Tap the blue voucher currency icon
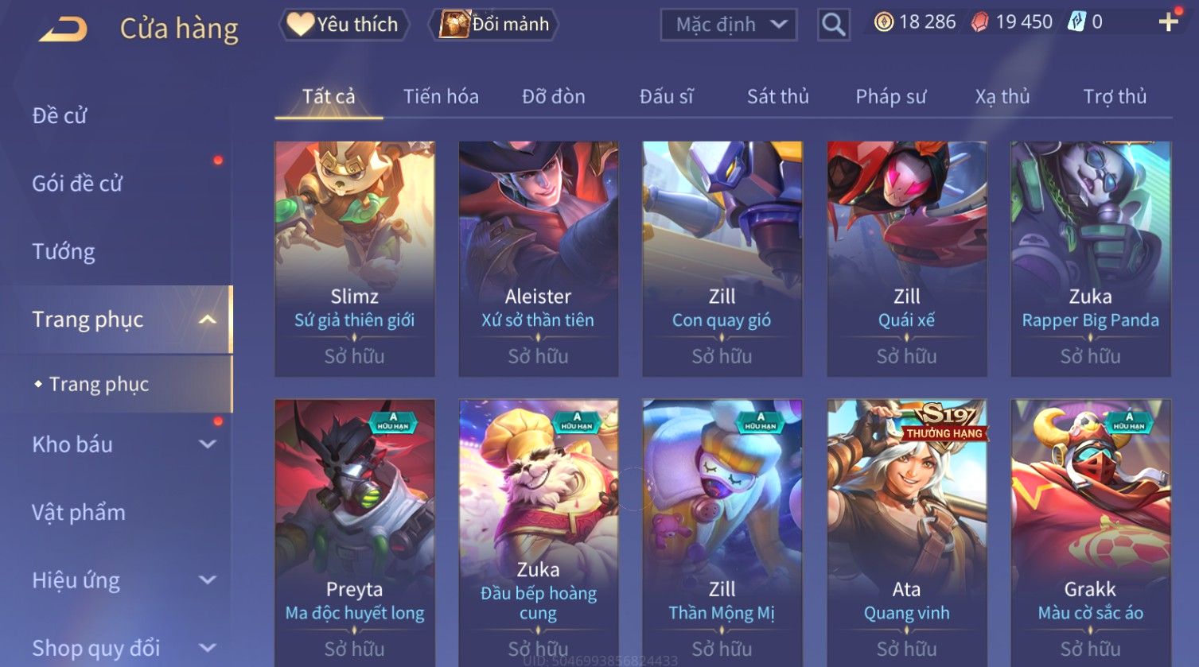The width and height of the screenshot is (1199, 667). [1076, 22]
